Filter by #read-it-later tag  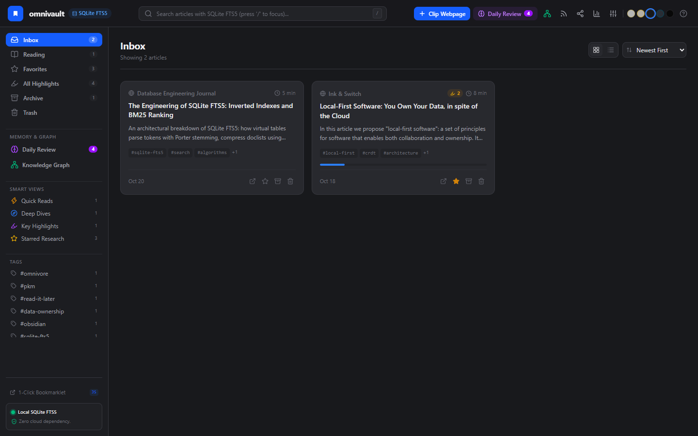tap(54, 298)
